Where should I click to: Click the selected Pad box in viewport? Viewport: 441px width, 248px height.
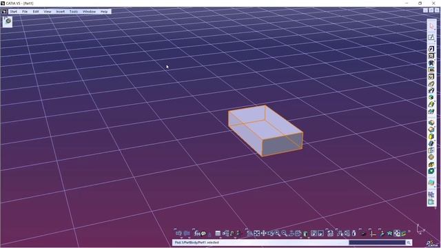[265, 131]
